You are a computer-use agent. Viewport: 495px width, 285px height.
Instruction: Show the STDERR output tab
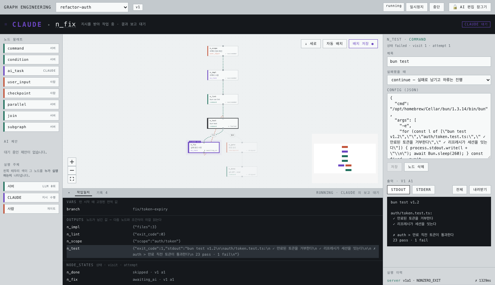[x=423, y=190]
